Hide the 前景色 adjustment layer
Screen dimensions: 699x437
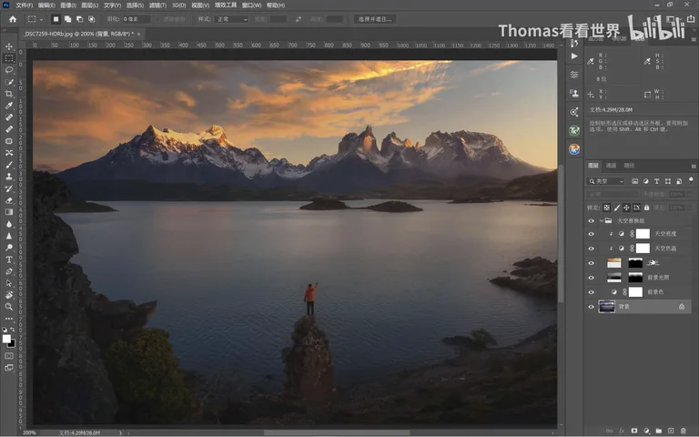[x=591, y=292]
